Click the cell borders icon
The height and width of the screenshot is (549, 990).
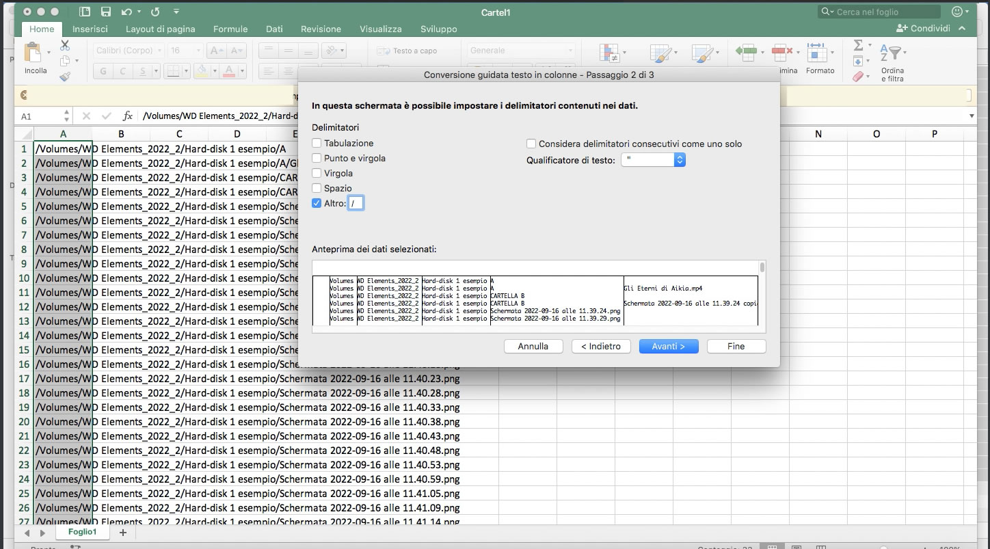point(173,71)
